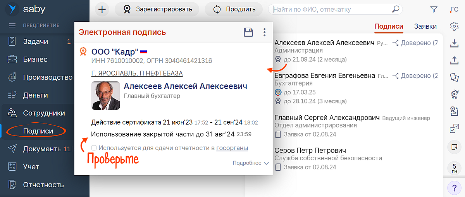
Task: Toggle the hamburger menu beside Предприятие
Action: coord(12,26)
